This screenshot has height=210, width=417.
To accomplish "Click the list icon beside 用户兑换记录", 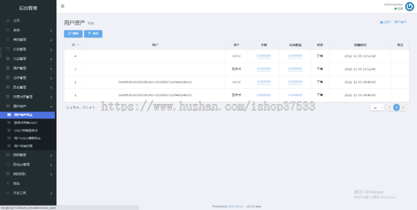I will click(x=9, y=146).
